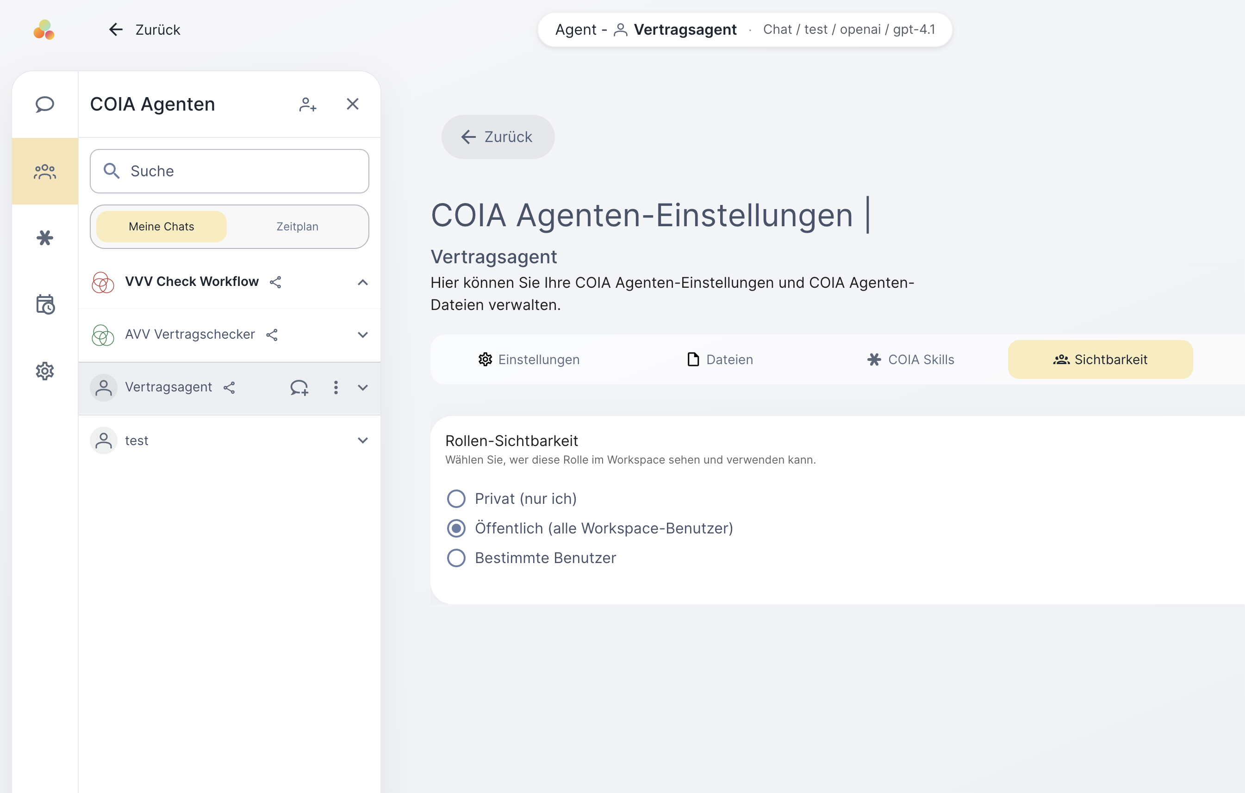Select the agents group sidebar icon
The width and height of the screenshot is (1245, 793).
[x=45, y=171]
